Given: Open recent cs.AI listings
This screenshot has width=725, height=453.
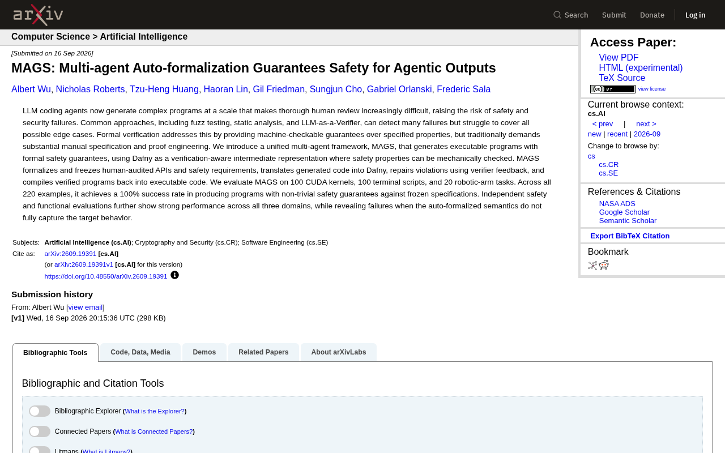Looking at the screenshot, I should (617, 134).
